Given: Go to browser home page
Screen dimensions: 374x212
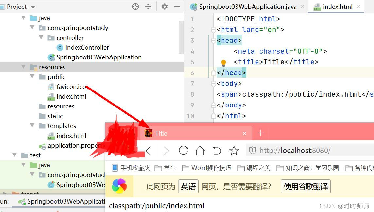Looking at the screenshot, I should point(200,150).
